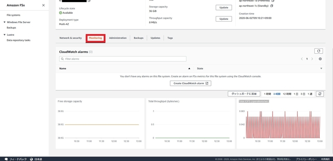The height and width of the screenshot is (161, 333).
Task: Go to previous alarms page
Action: (301, 59)
